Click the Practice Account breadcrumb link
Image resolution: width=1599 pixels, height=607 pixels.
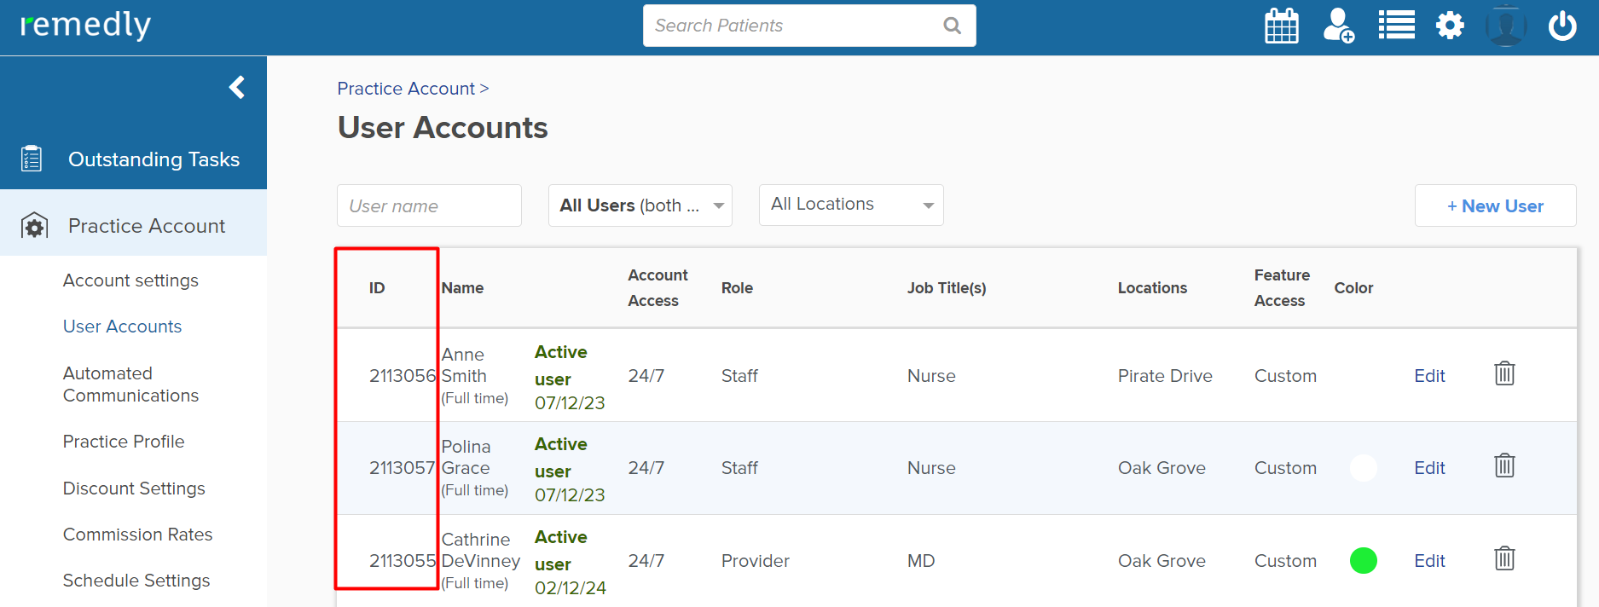pyautogui.click(x=406, y=89)
